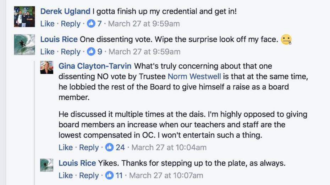Reply to Derek Ugland's comment

(x=71, y=24)
